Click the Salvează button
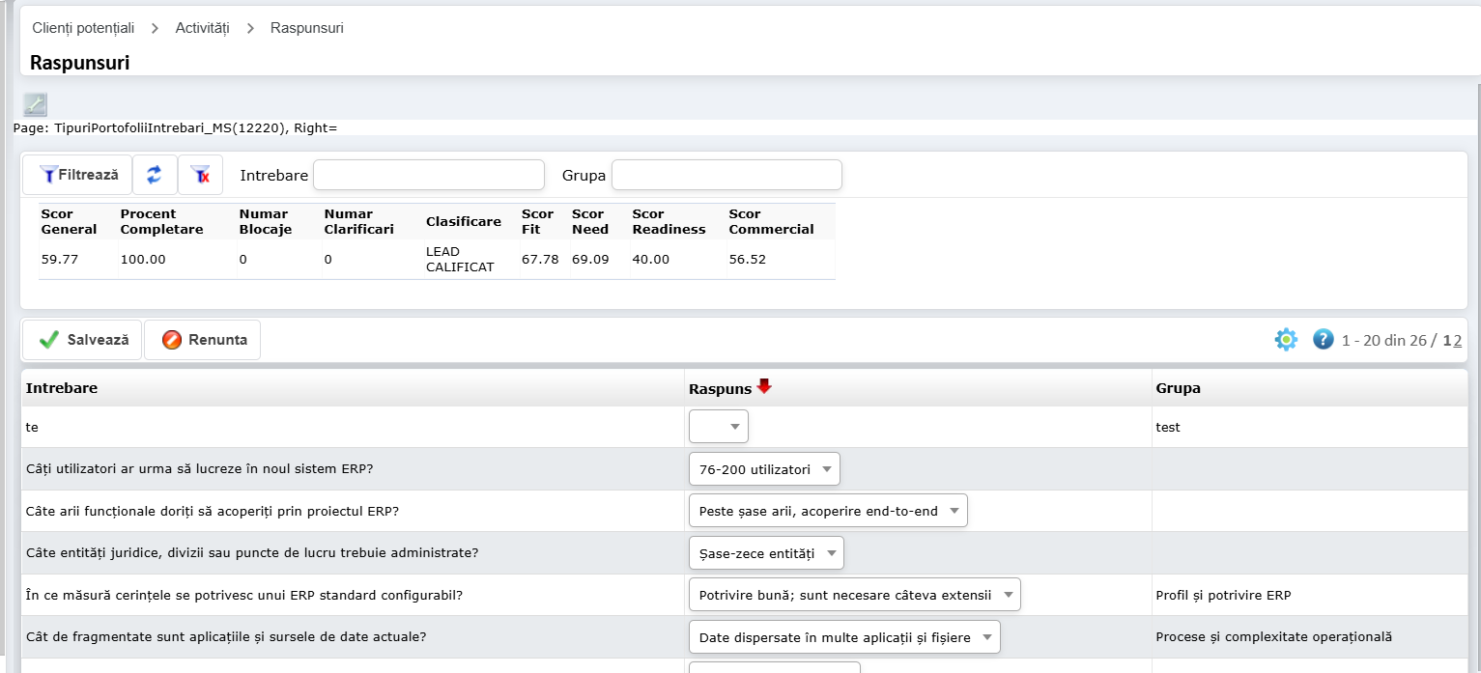Image resolution: width=1481 pixels, height=673 pixels. click(82, 340)
